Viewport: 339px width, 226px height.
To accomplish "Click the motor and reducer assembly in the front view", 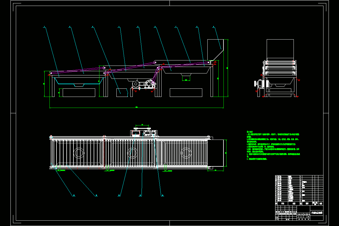I will pyautogui.click(x=144, y=84).
